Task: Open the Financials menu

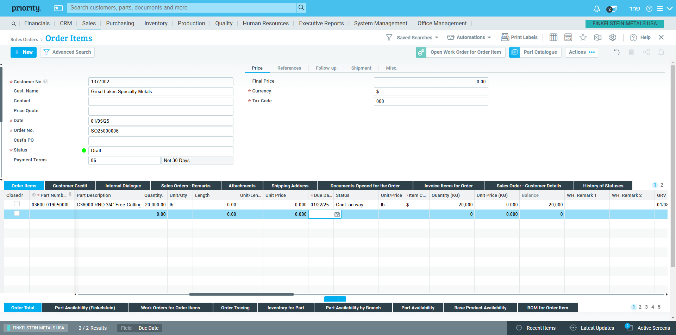Action: point(37,23)
